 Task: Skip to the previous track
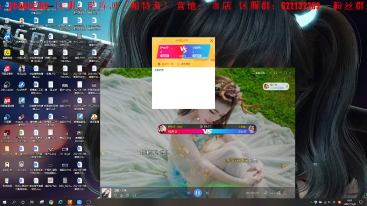(x=188, y=193)
